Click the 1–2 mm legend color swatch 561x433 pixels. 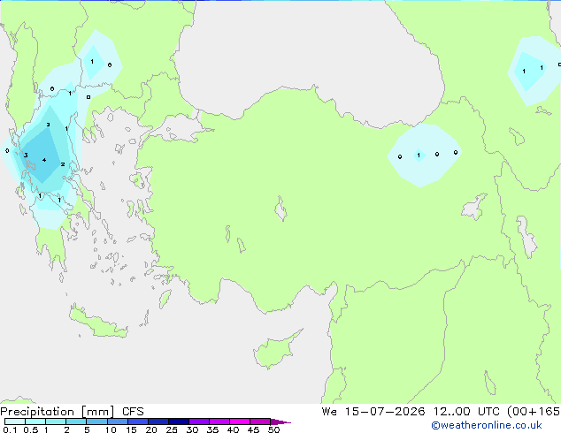pos(56,422)
